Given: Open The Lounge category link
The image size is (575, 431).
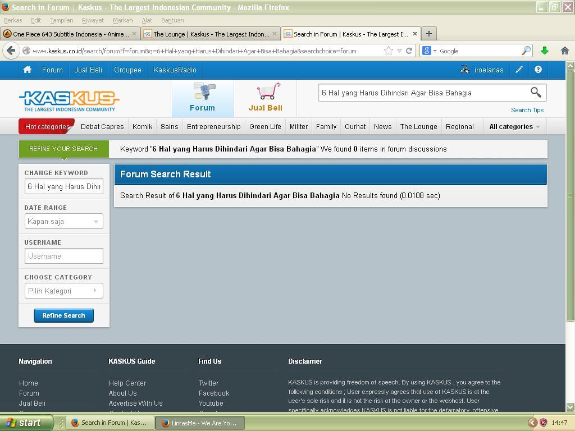Looking at the screenshot, I should (418, 126).
